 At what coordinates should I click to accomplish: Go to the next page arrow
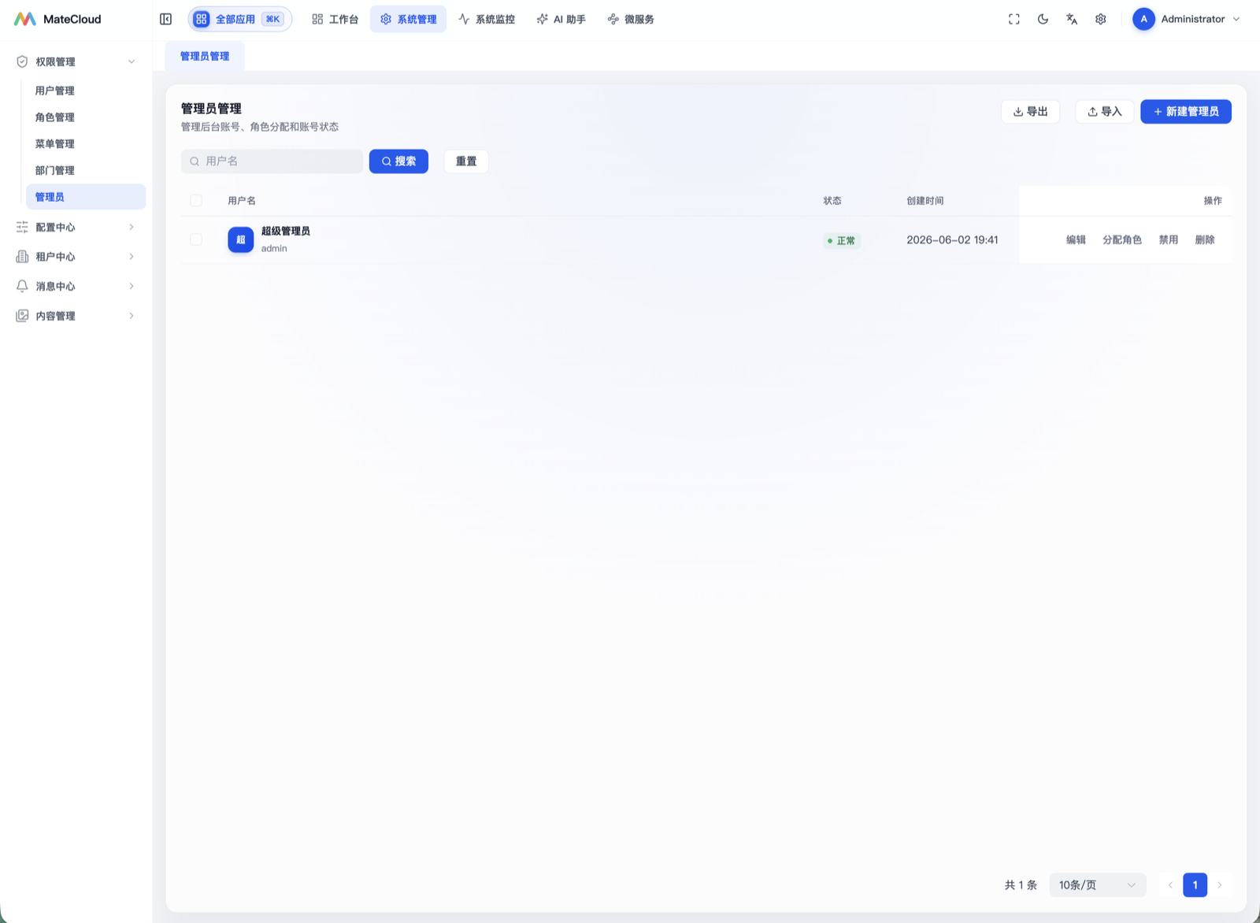pyautogui.click(x=1220, y=885)
